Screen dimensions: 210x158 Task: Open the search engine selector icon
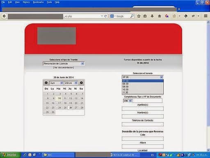pos(113,16)
